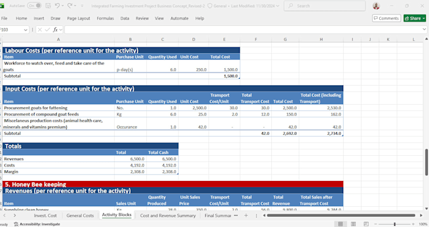The height and width of the screenshot is (227, 429).
Task: Click the Redo icon
Action: [69, 6]
